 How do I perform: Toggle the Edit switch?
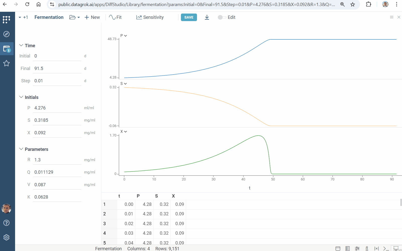click(222, 17)
